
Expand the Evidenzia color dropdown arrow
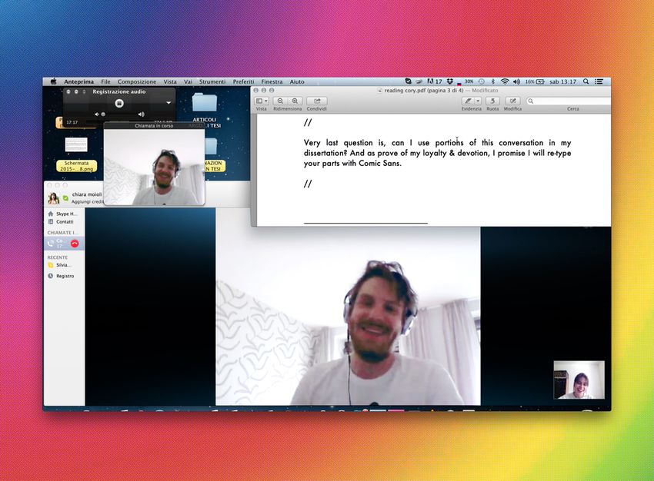tap(479, 101)
